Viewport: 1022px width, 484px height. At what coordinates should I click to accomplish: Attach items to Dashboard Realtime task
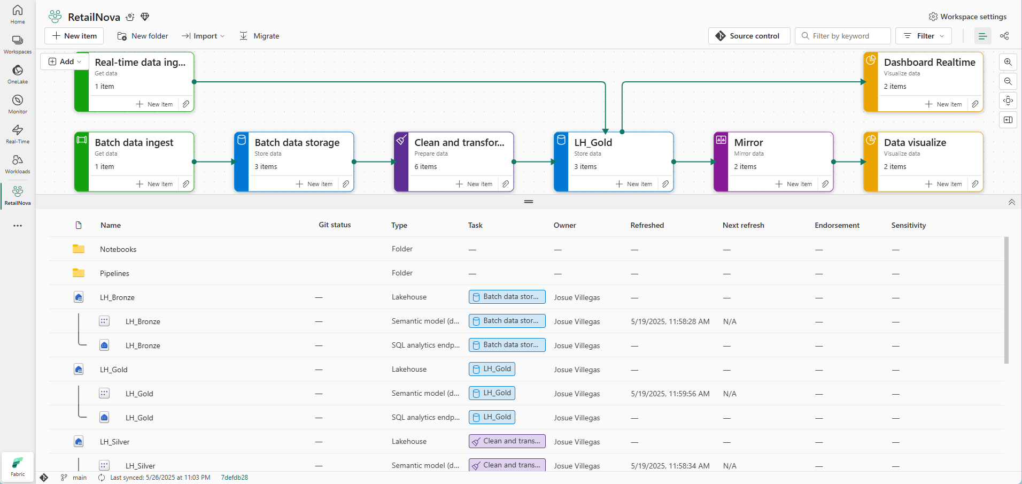[x=974, y=104]
